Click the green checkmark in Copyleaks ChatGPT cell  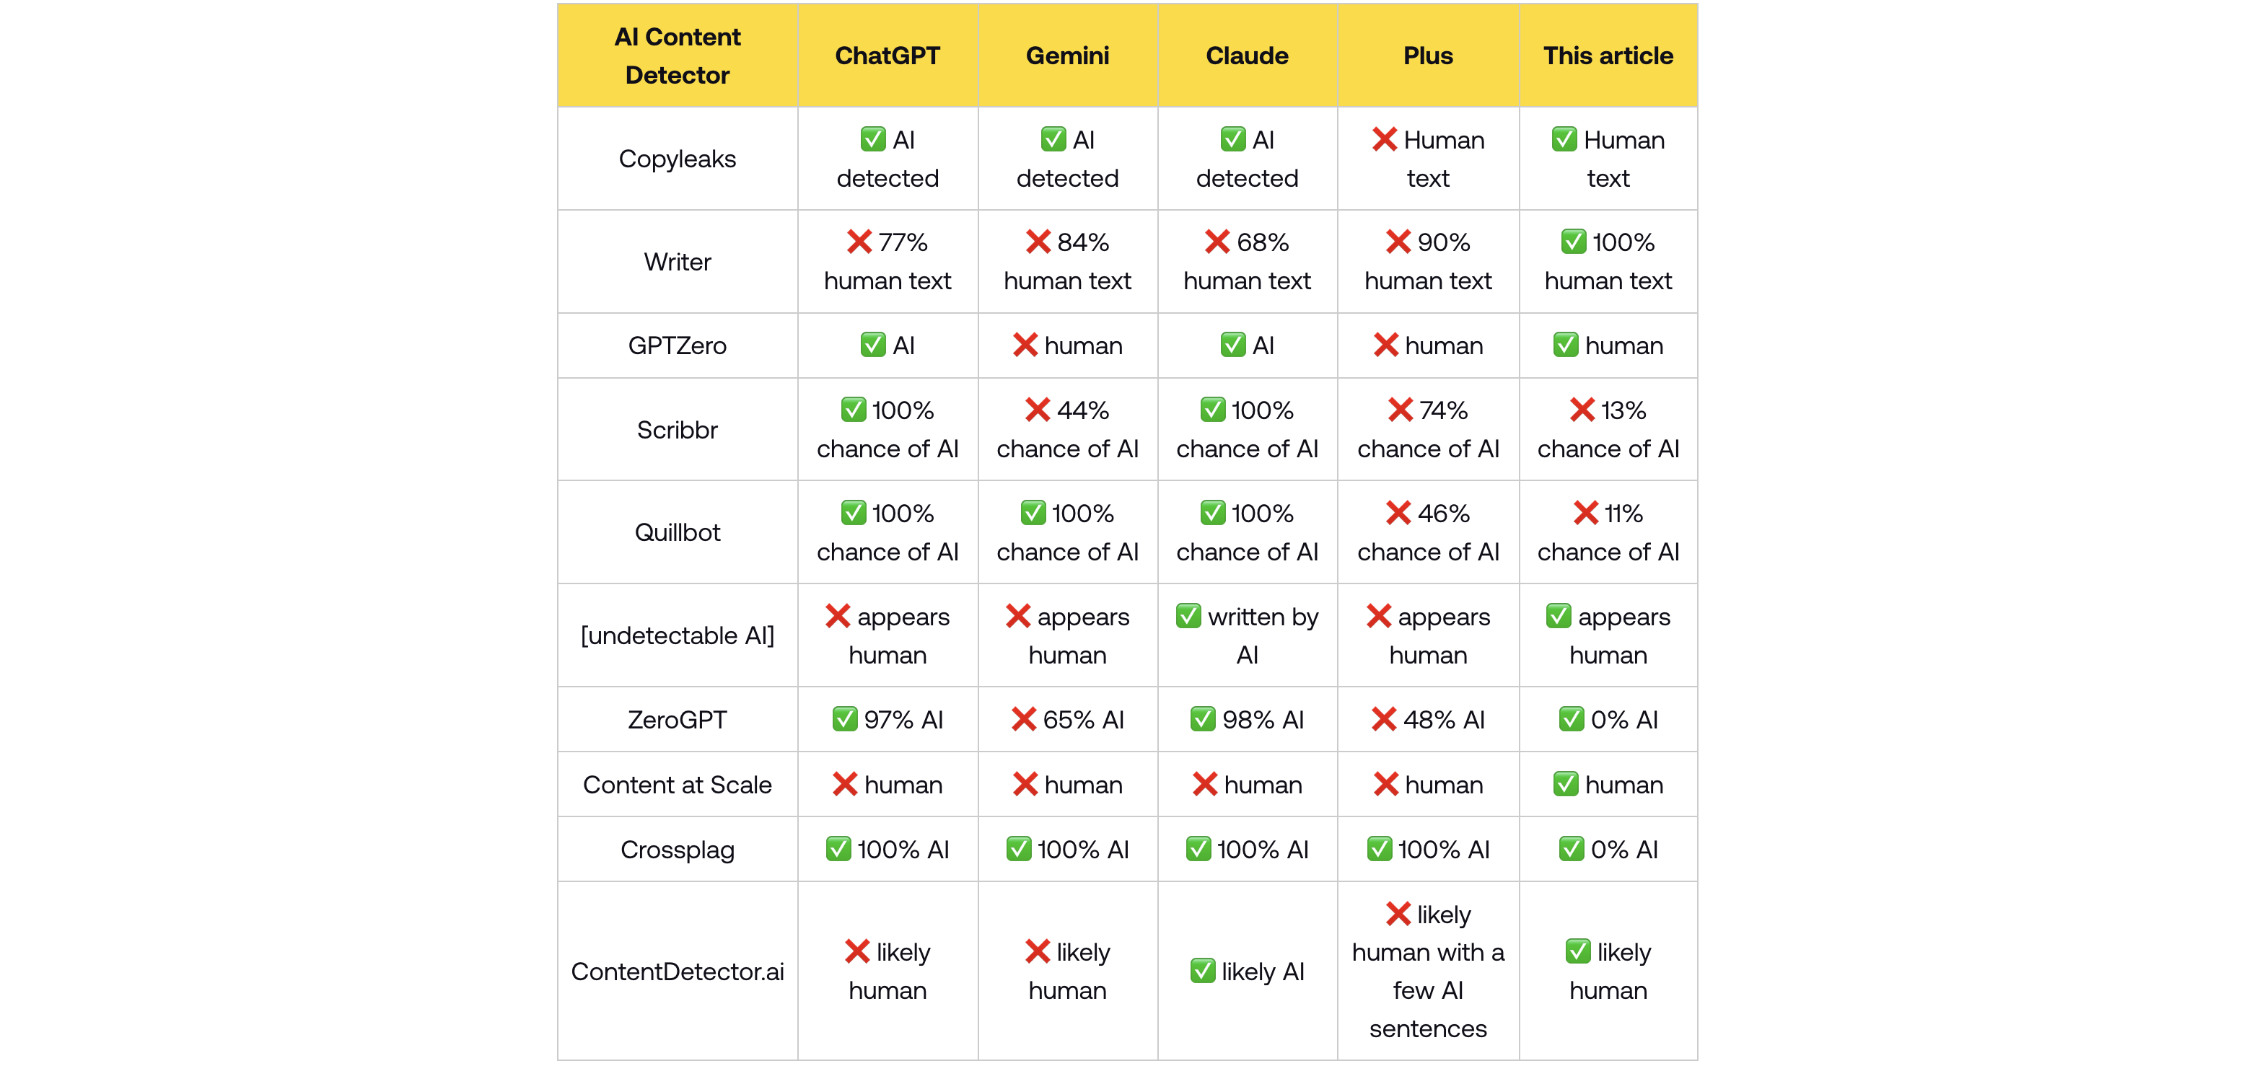coord(872,139)
